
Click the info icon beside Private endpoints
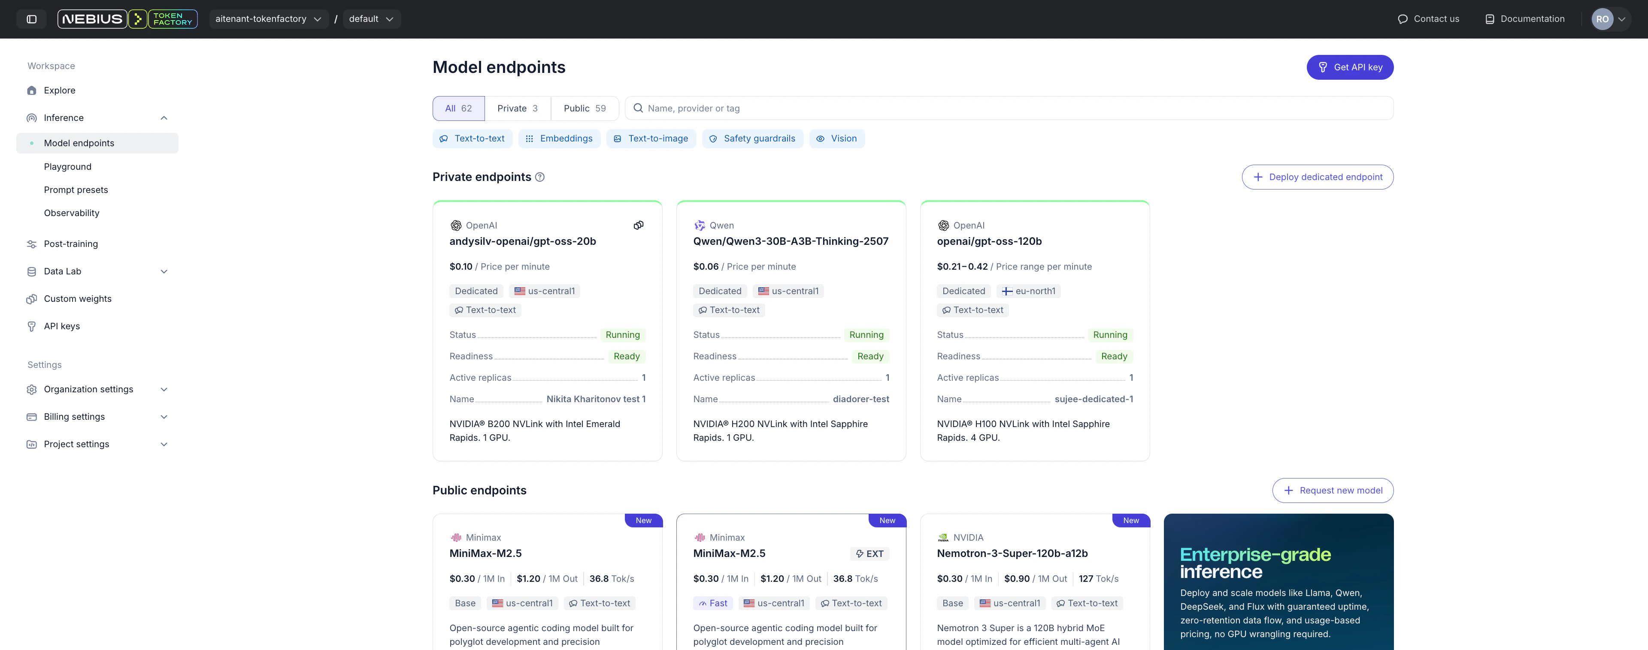[x=540, y=177]
